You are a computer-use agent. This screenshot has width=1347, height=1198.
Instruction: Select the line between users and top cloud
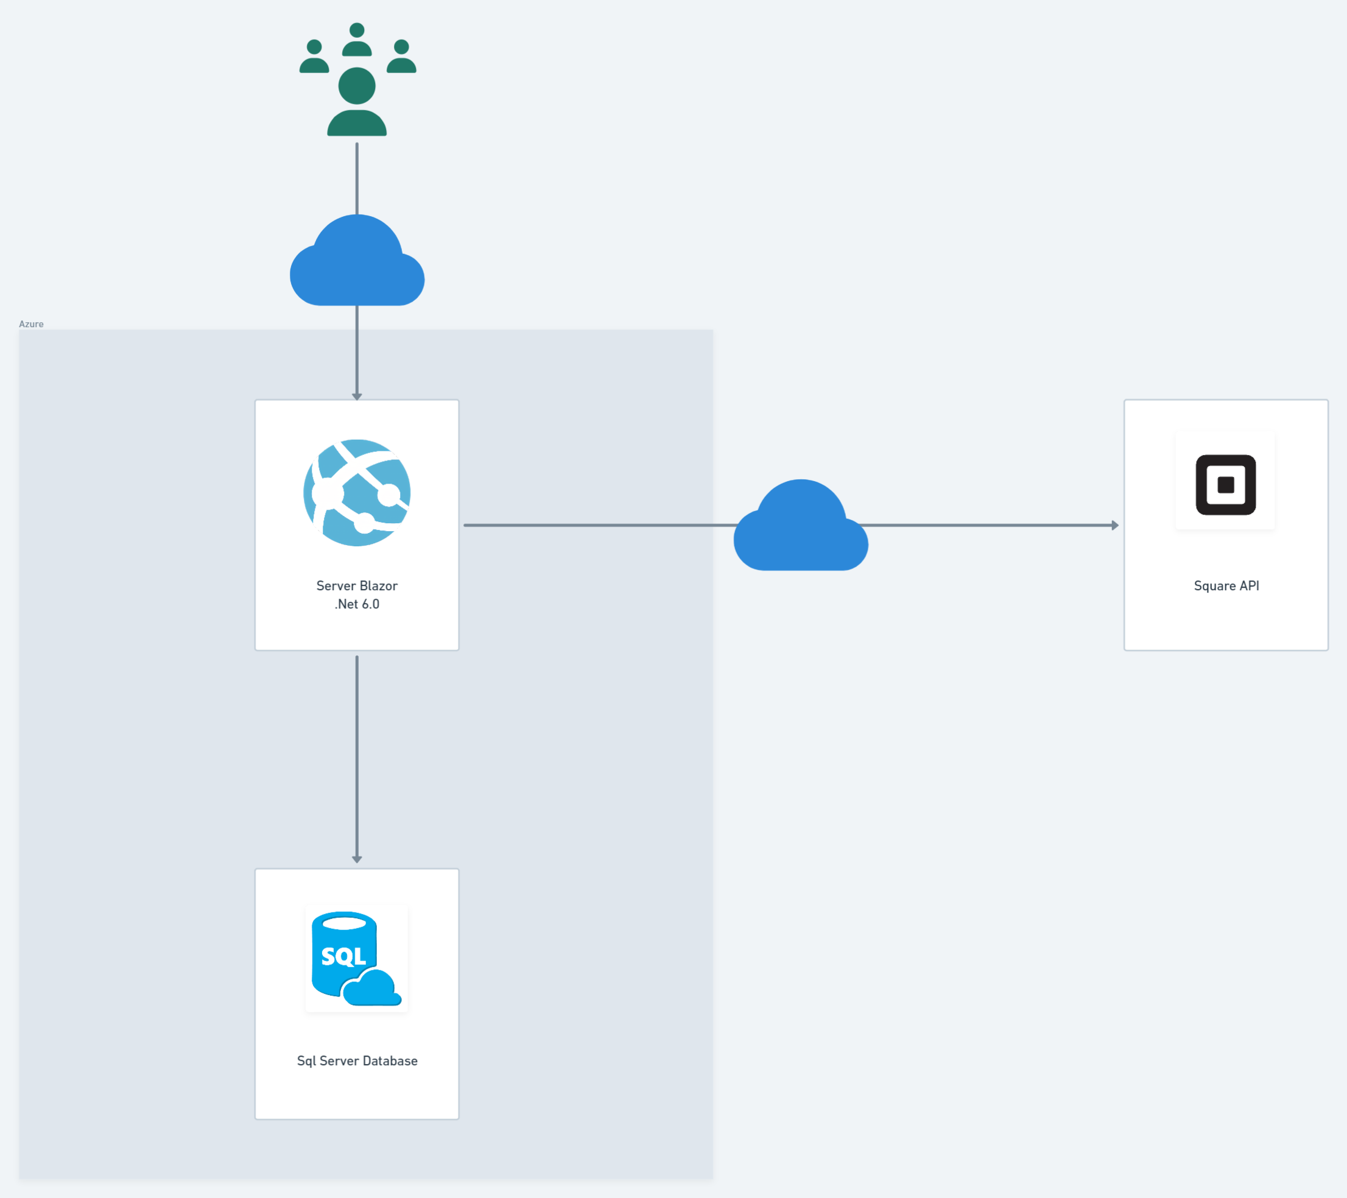(x=357, y=178)
